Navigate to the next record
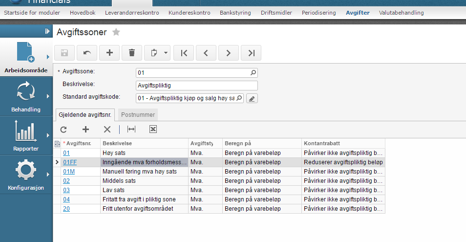This screenshot has height=242, width=466. pyautogui.click(x=228, y=53)
